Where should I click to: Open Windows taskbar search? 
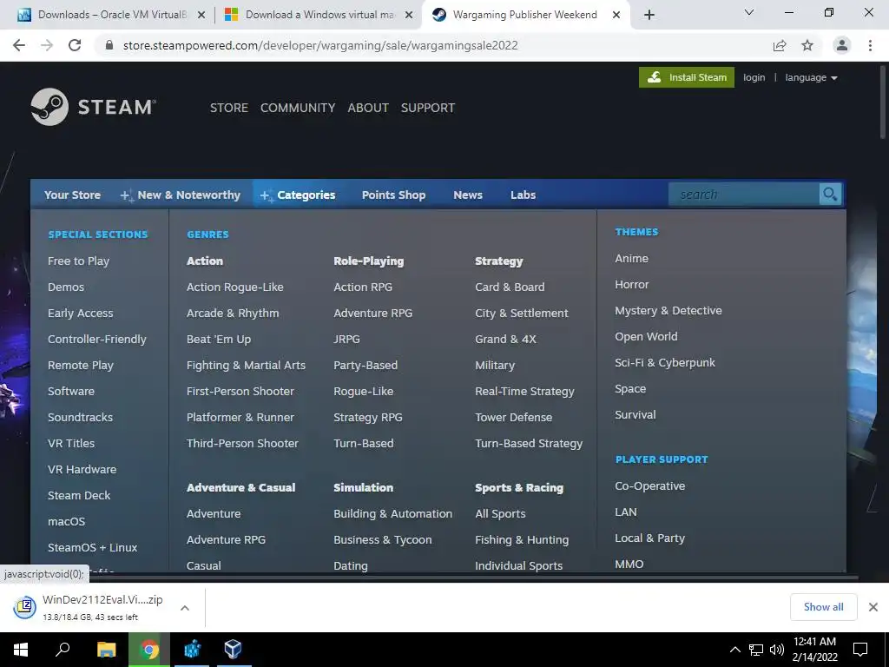63,650
